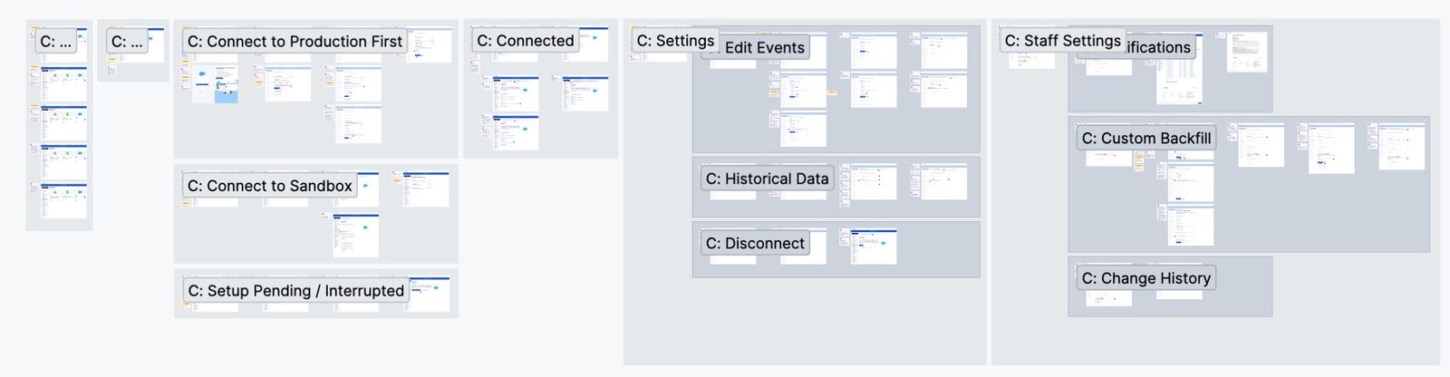The height and width of the screenshot is (377, 1450).
Task: Click the "C: Change History" section label
Action: click(x=1146, y=279)
